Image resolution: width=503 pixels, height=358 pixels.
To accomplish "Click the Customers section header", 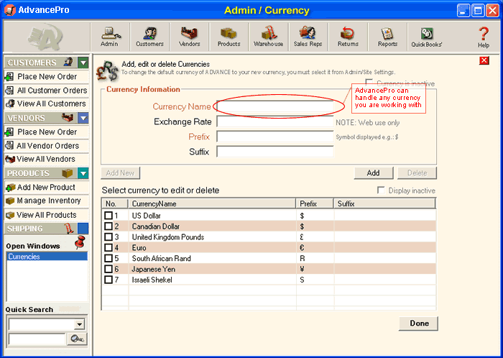I will click(40, 63).
